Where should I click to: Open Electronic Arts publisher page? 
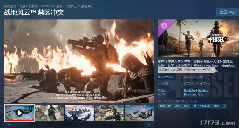[x=193, y=95]
